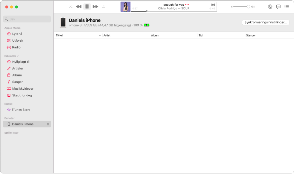Click elapsed time 0:37
The width and height of the screenshot is (294, 174).
click(135, 9)
